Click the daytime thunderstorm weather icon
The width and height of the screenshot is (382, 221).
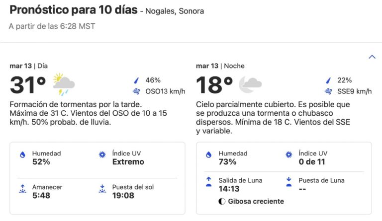(64, 84)
